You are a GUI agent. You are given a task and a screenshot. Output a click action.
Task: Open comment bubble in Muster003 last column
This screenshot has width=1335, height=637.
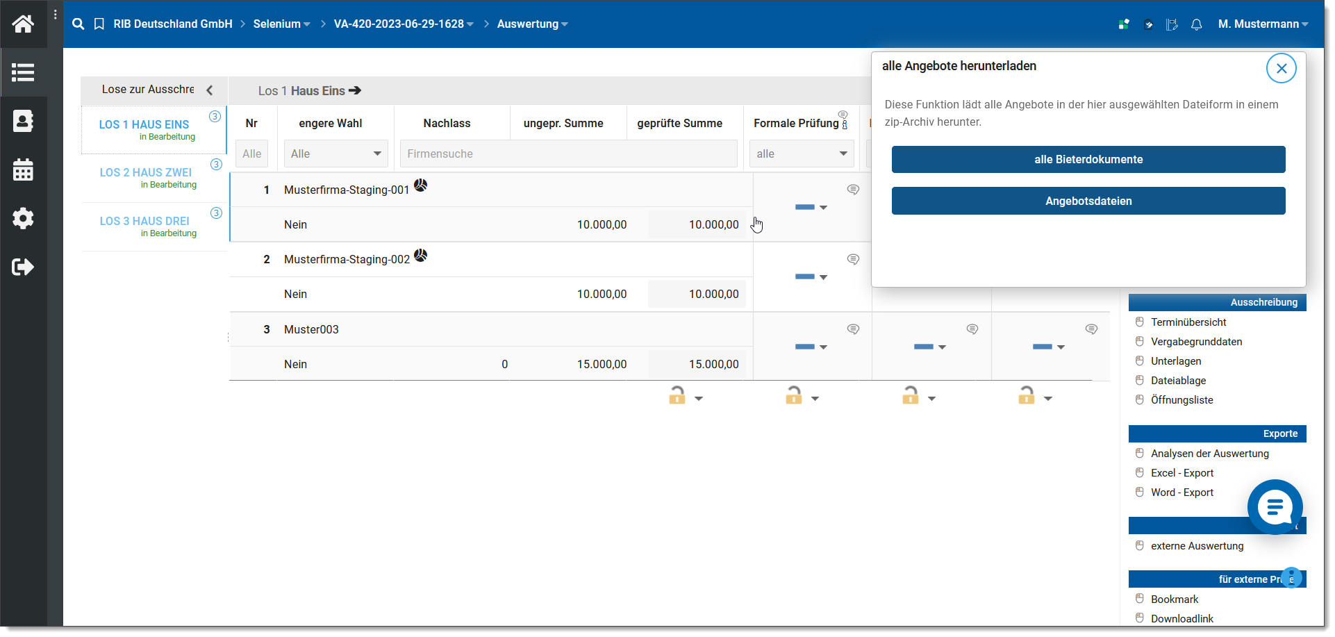[x=1092, y=329]
